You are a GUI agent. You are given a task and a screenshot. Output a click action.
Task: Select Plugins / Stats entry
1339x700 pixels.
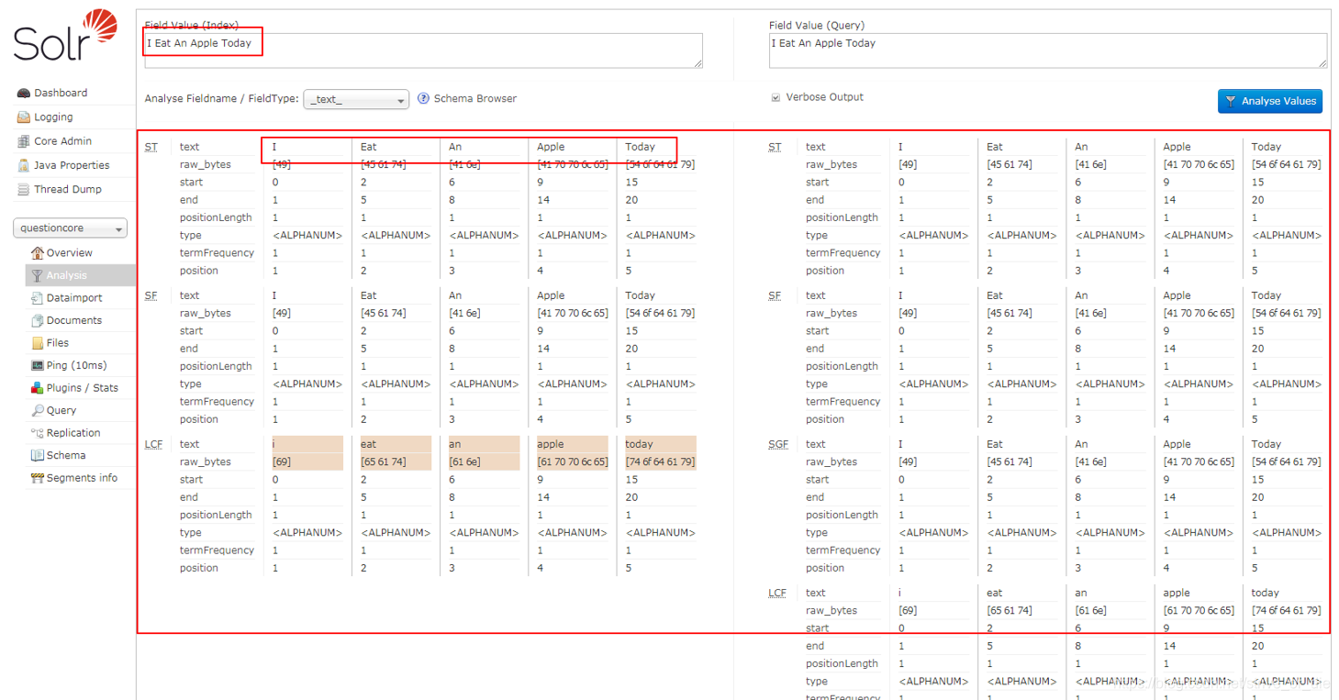[83, 388]
